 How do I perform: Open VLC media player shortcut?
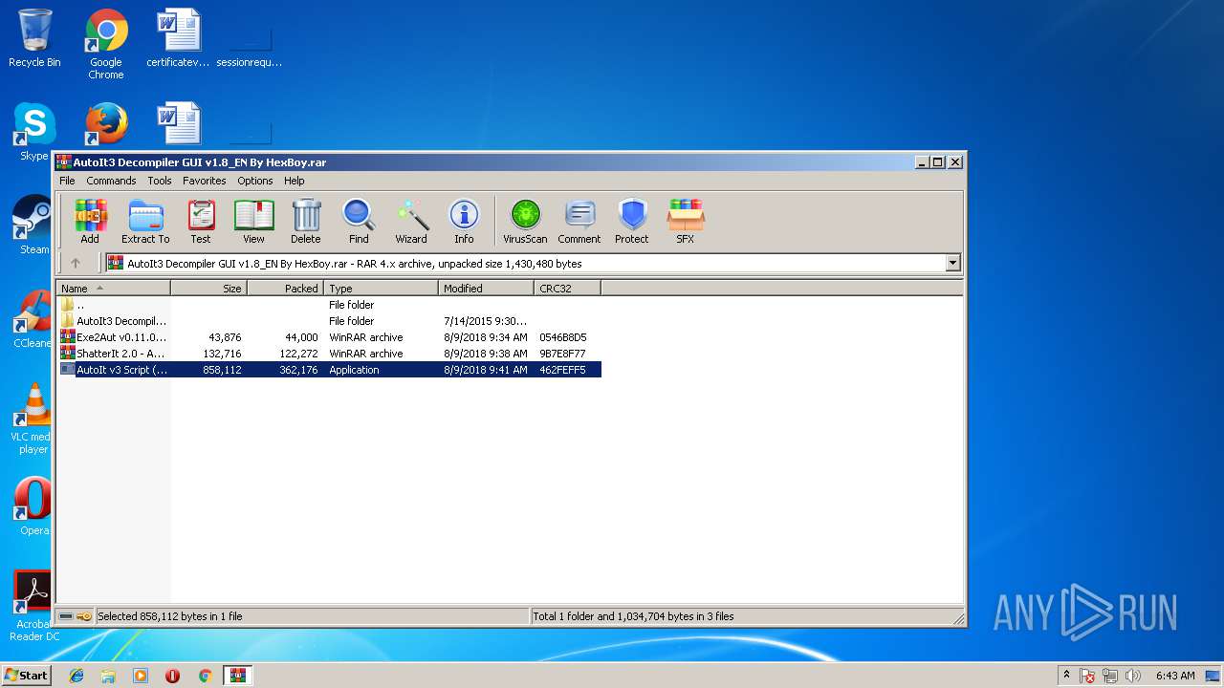[x=34, y=419]
